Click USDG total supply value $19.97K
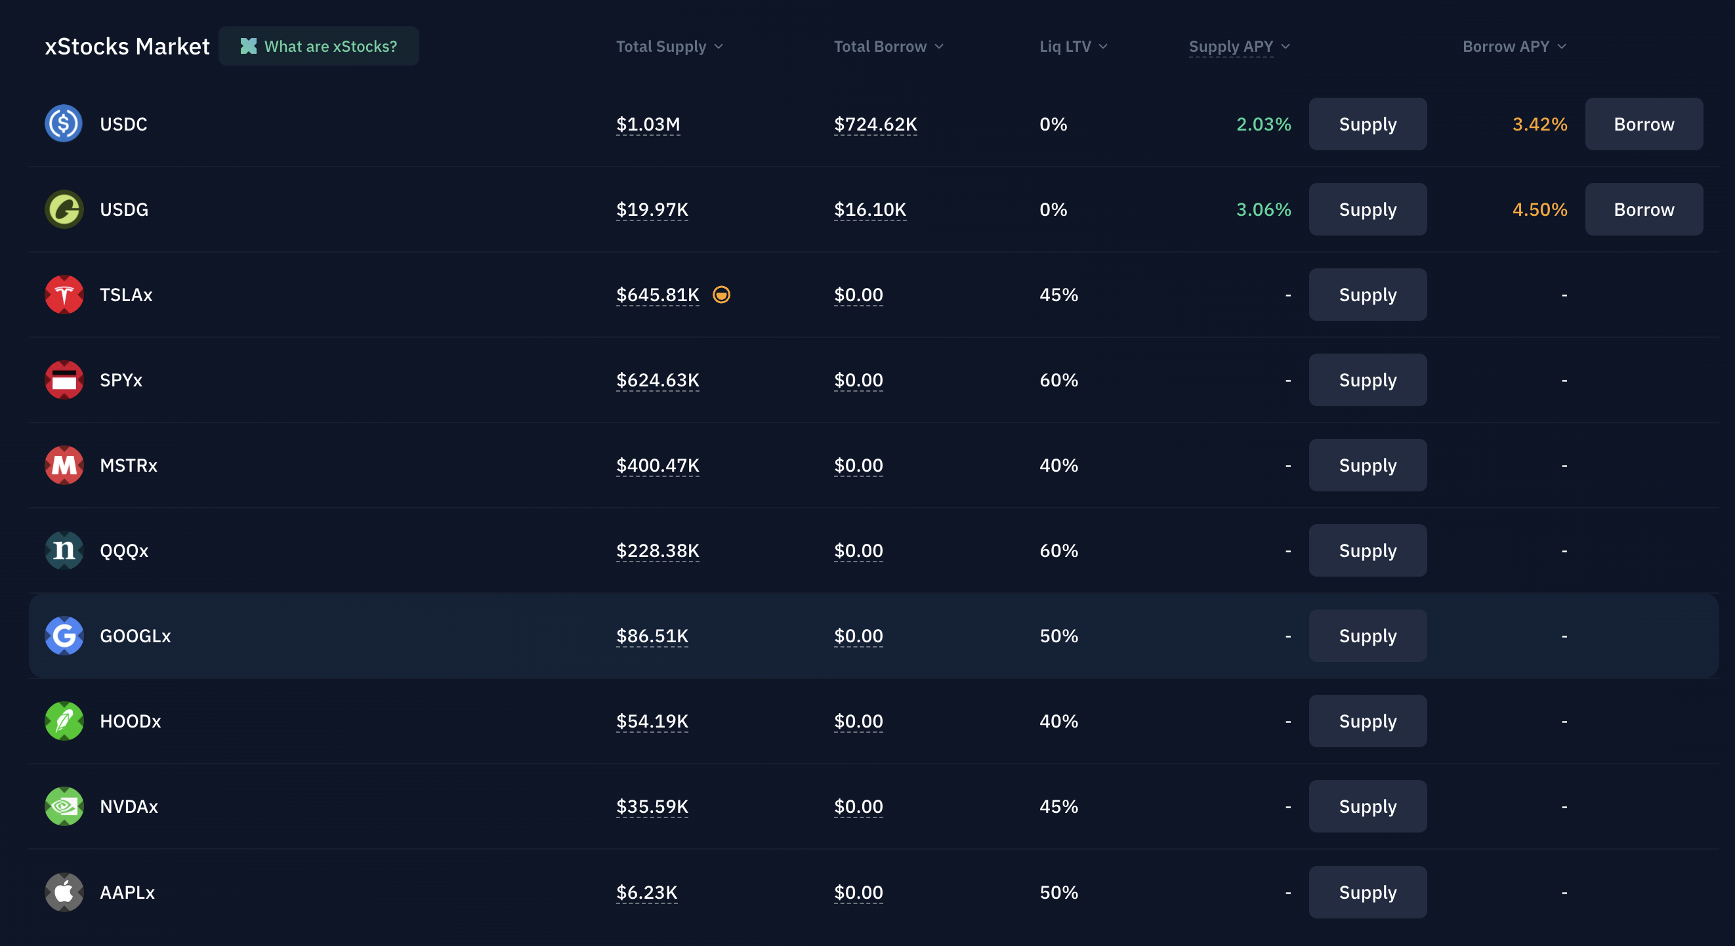The width and height of the screenshot is (1735, 946). click(x=652, y=210)
